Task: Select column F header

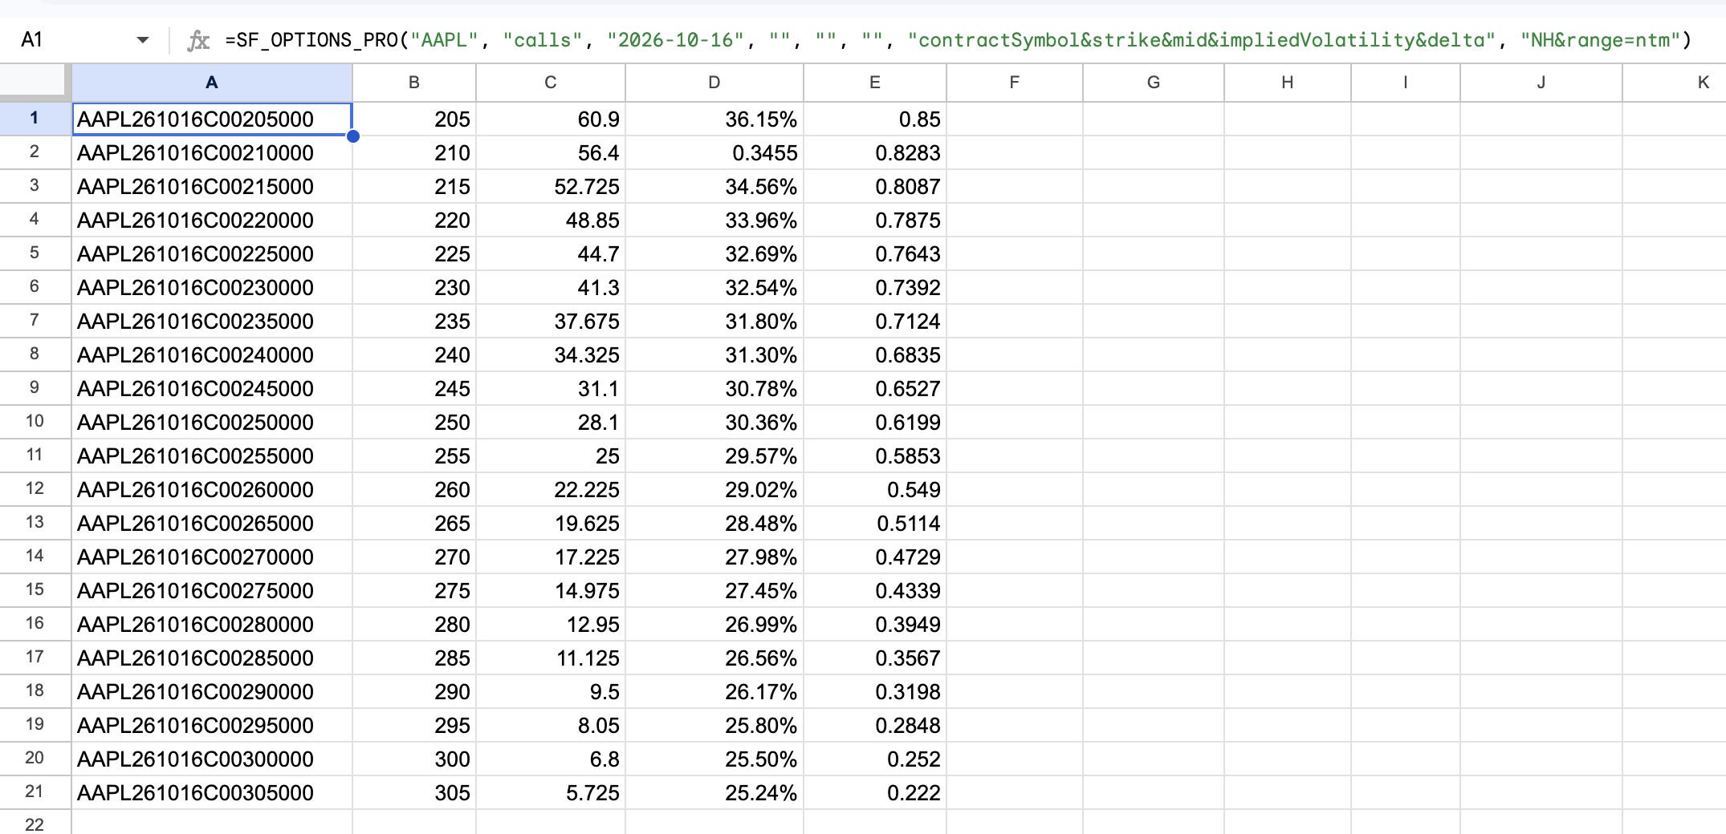Action: tap(1015, 82)
